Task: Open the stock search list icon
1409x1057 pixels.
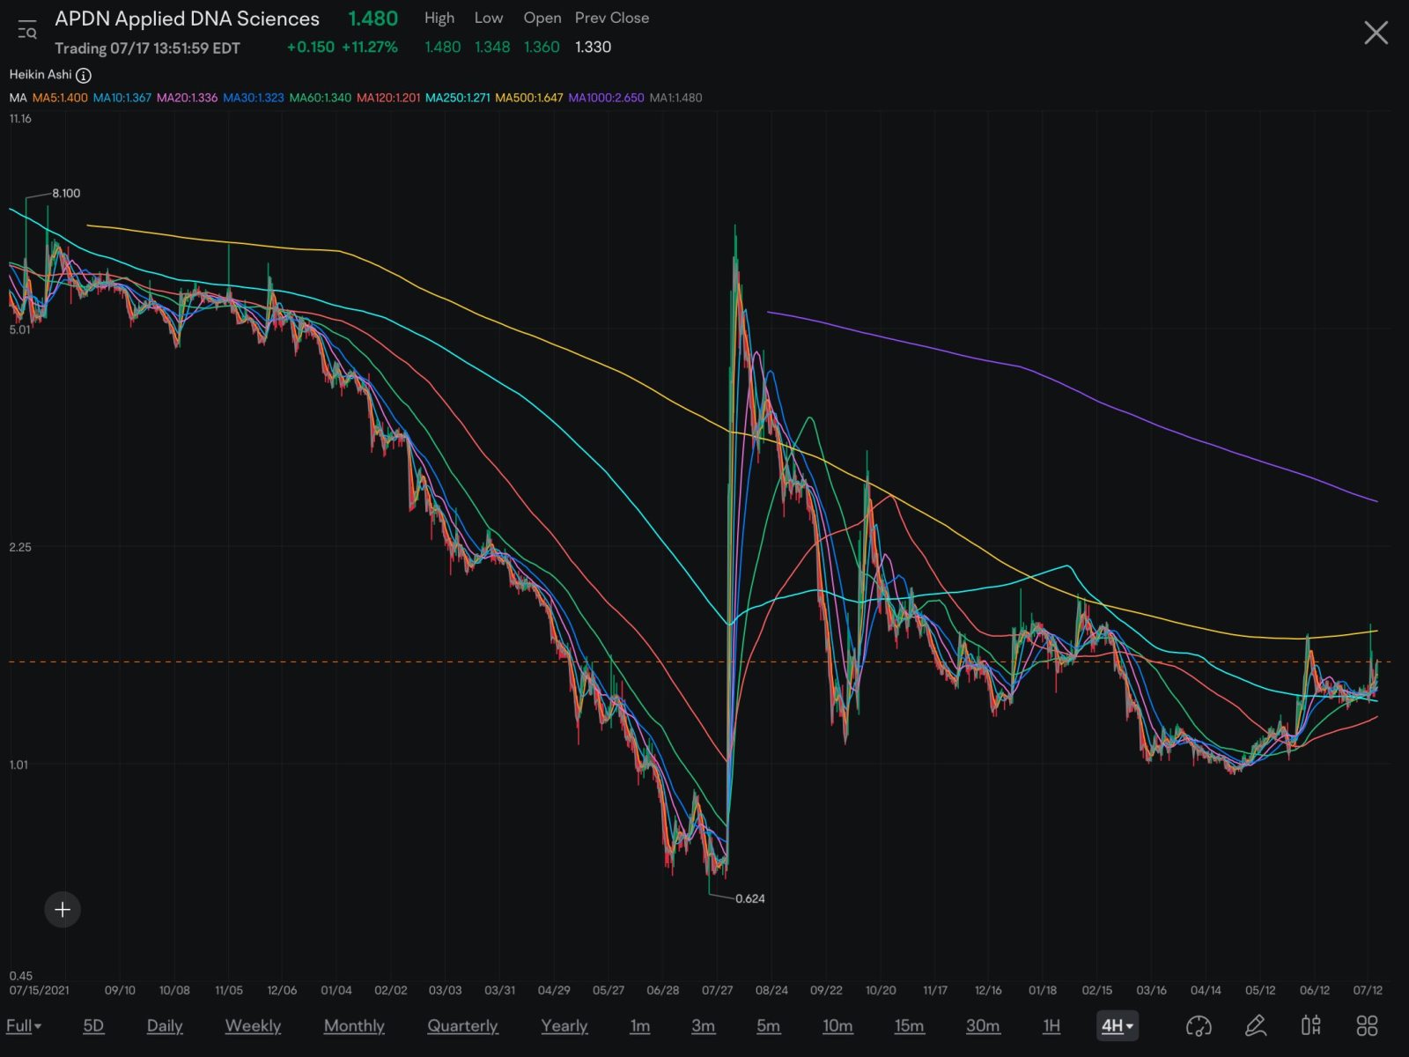Action: (x=27, y=31)
